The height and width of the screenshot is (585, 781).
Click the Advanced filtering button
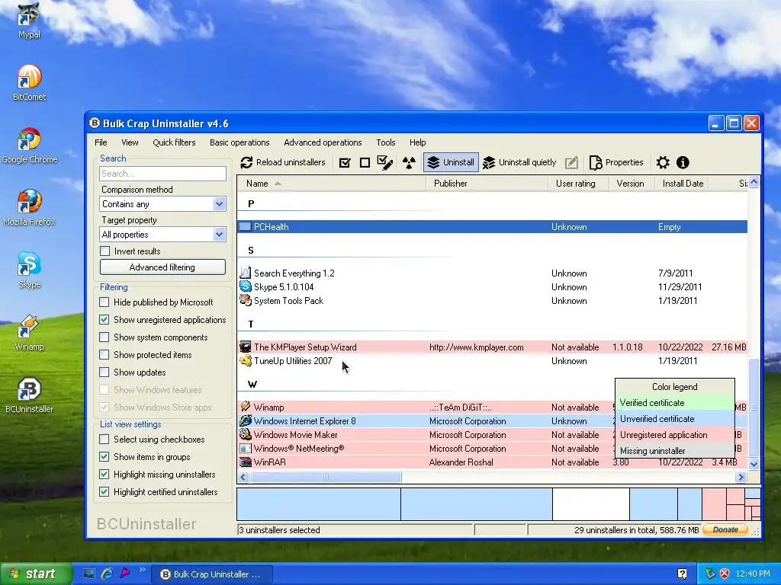click(162, 267)
